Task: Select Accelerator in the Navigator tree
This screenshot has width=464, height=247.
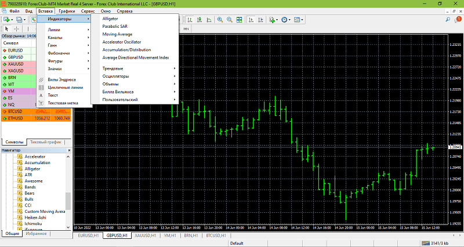Action: [35, 157]
